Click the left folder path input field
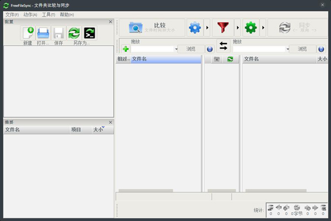This screenshot has height=221, width=331. tap(152, 49)
